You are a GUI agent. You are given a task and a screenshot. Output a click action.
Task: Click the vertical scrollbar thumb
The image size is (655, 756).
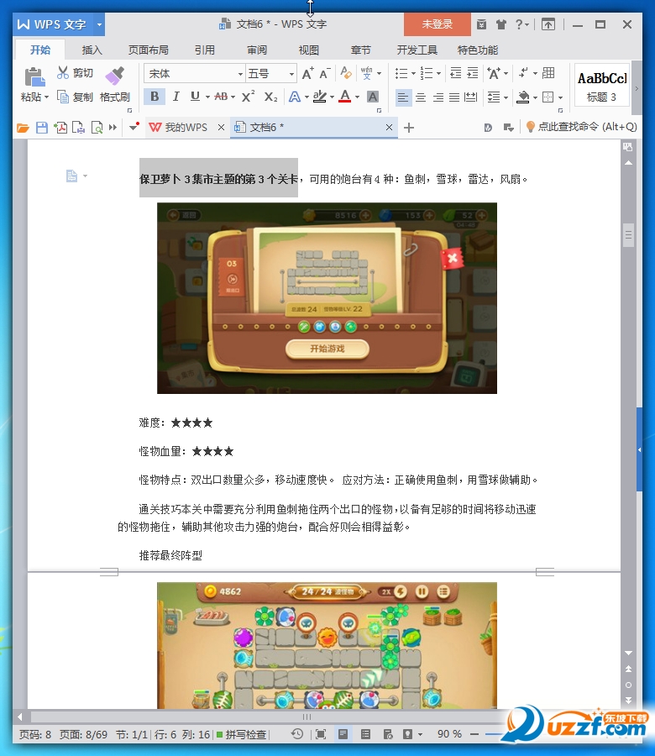(628, 235)
